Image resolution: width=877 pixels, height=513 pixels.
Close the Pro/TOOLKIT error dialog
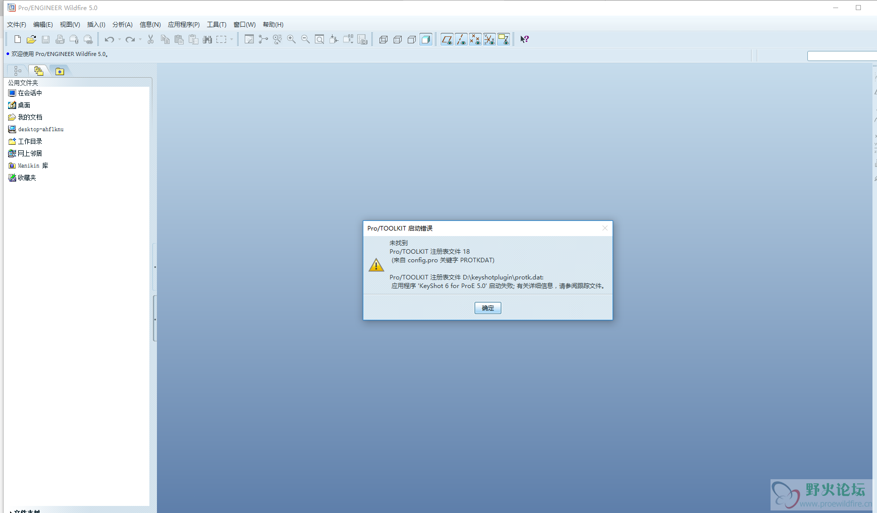[605, 229]
